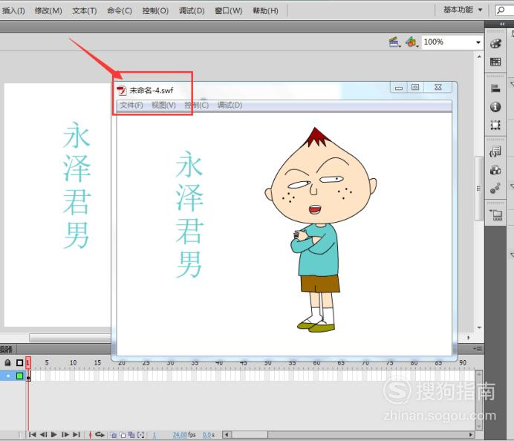Viewport: 514px width, 441px height.
Task: Open the 文本(T) menu
Action: click(84, 11)
